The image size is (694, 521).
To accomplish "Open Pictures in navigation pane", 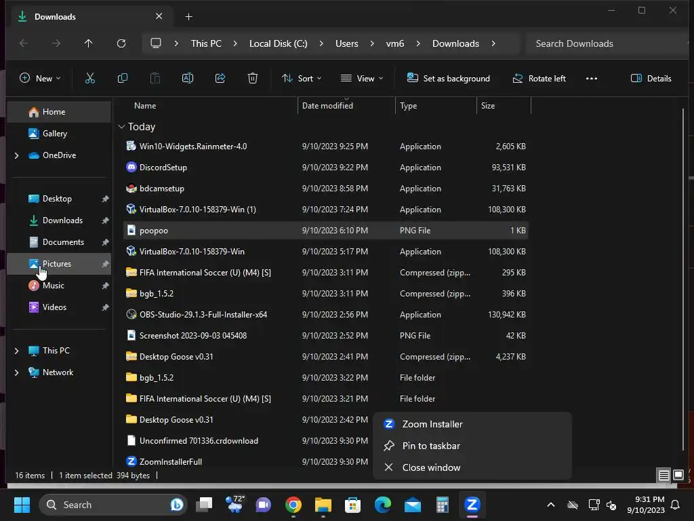I will [x=58, y=264].
